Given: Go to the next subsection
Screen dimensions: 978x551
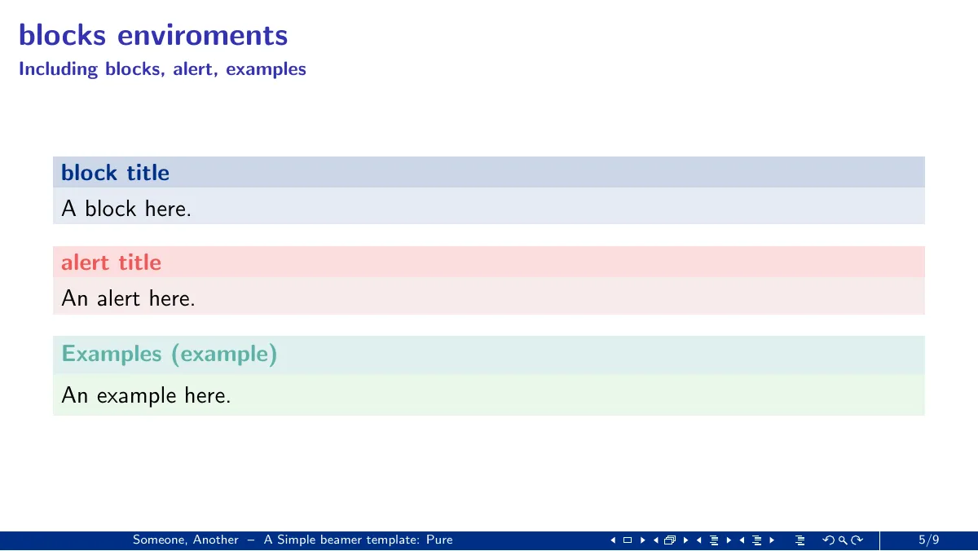Looking at the screenshot, I should (x=728, y=540).
